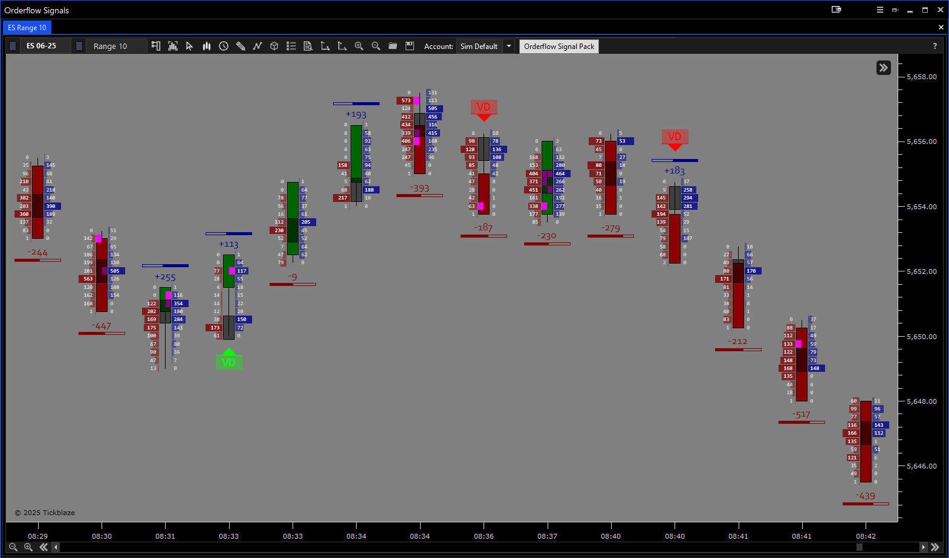The width and height of the screenshot is (949, 558).
Task: Click the -279 delta label
Action: [611, 229]
